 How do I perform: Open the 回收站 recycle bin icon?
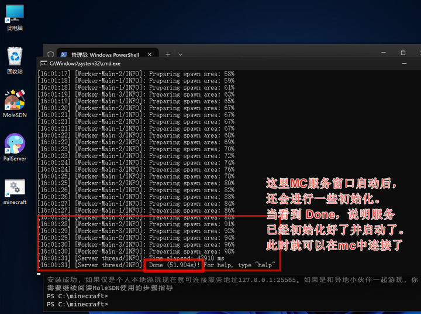click(x=15, y=60)
